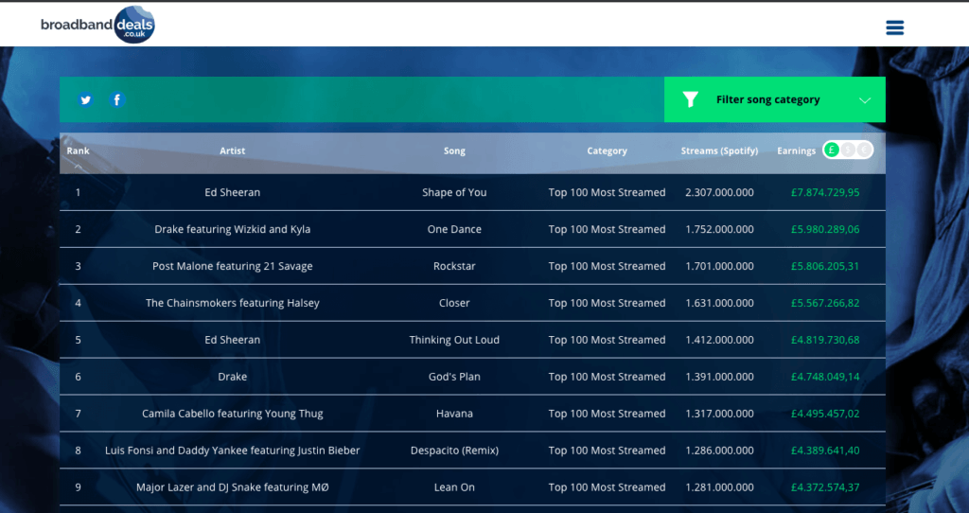Image resolution: width=969 pixels, height=513 pixels.
Task: Click the stream count 1.631.000.000
Action: coord(719,303)
